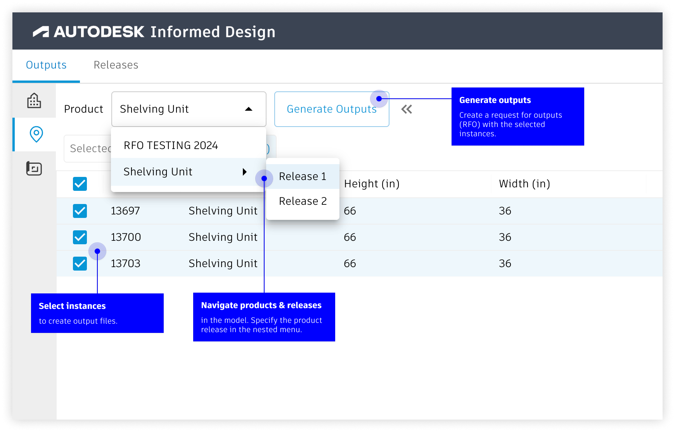
Task: Click Shelving Unit name in row 13697
Action: [x=223, y=211]
